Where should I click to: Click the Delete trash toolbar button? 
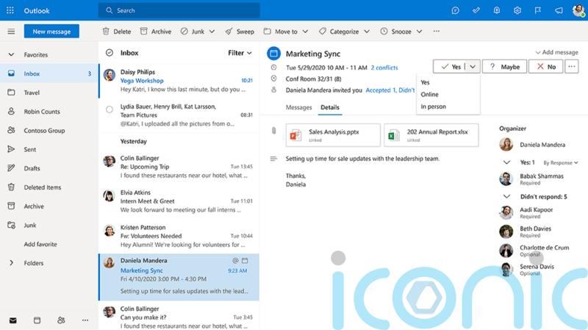(117, 32)
